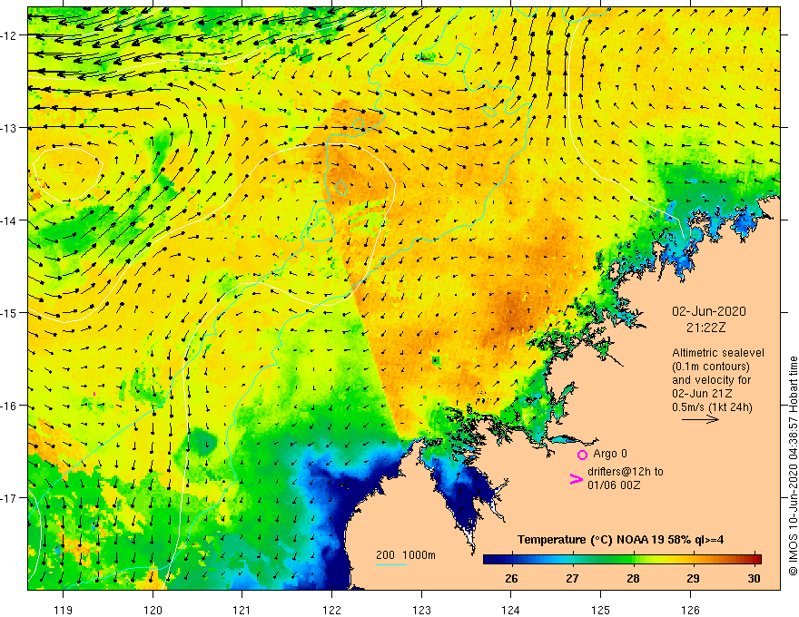The height and width of the screenshot is (617, 799).
Task: Click the temperature color bar legend
Action: 622,559
